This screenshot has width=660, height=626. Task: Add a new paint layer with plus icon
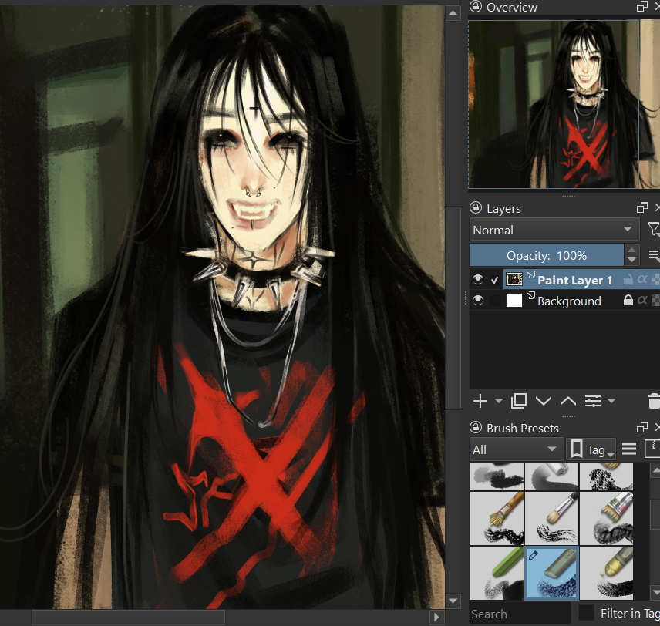click(480, 401)
